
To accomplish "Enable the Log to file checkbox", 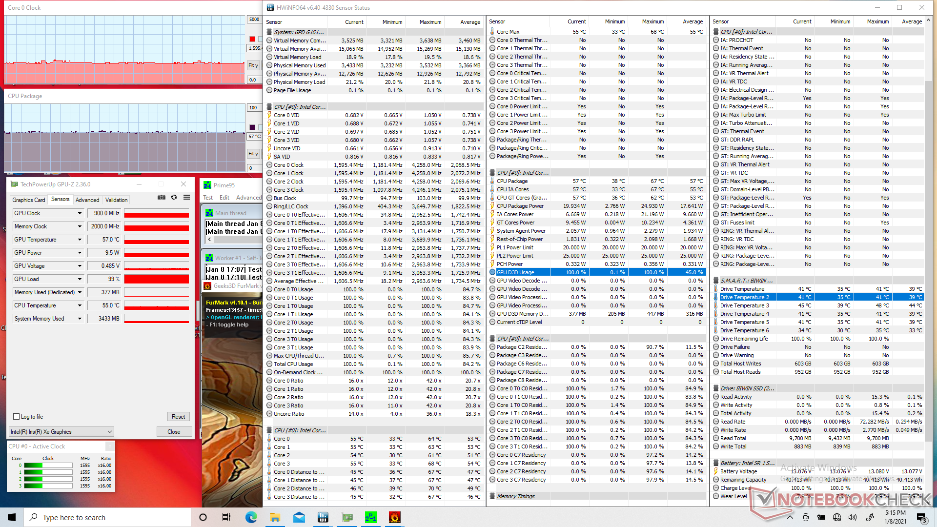I will 17,417.
